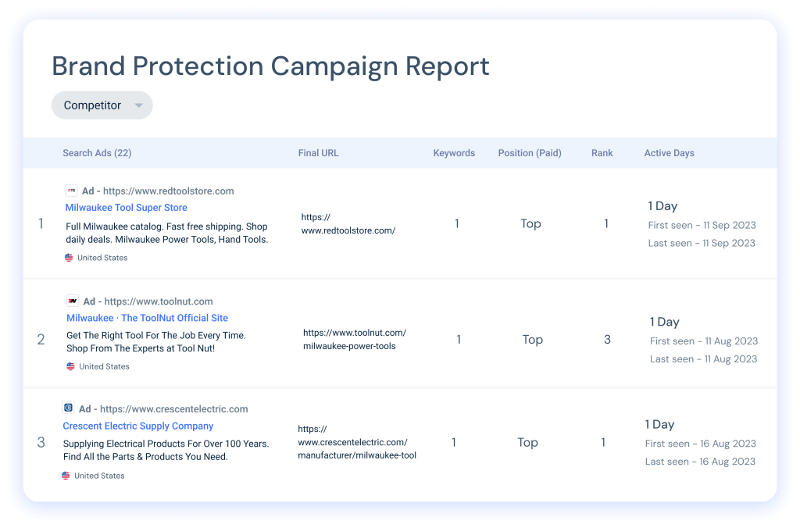The width and height of the screenshot is (800, 528).
Task: Sort by Keywords column header
Action: [x=454, y=153]
